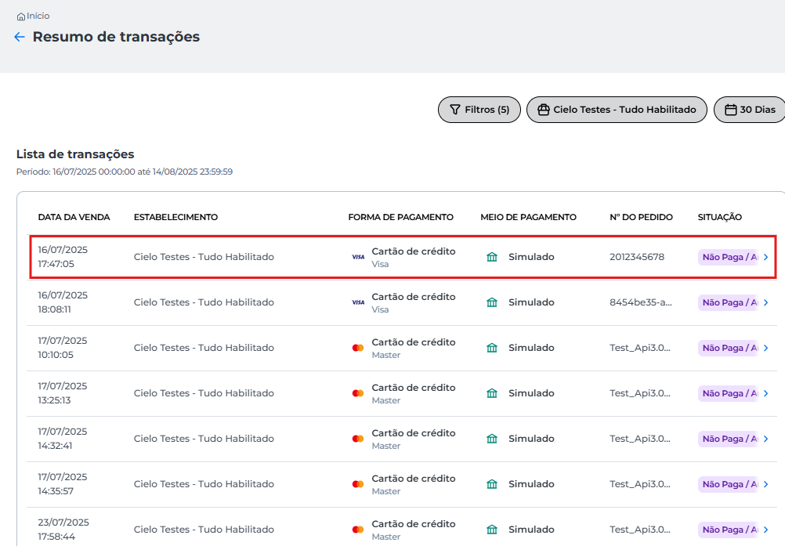785x546 pixels.
Task: Click Não Paga status in the 17:58:44 row
Action: (x=729, y=530)
